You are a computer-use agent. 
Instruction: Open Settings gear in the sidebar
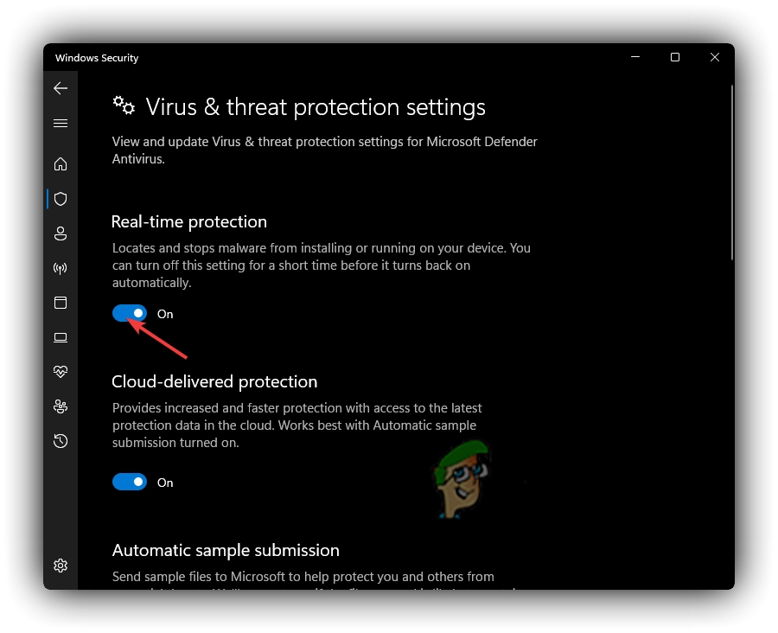coord(61,566)
